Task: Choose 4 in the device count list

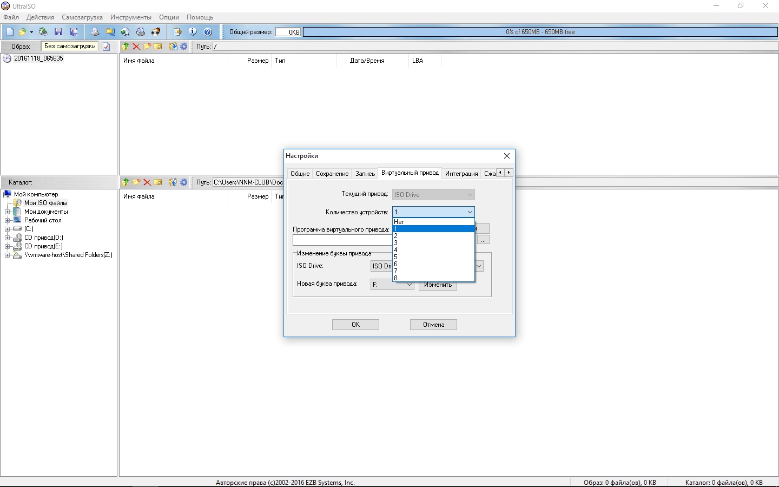Action: coord(433,250)
